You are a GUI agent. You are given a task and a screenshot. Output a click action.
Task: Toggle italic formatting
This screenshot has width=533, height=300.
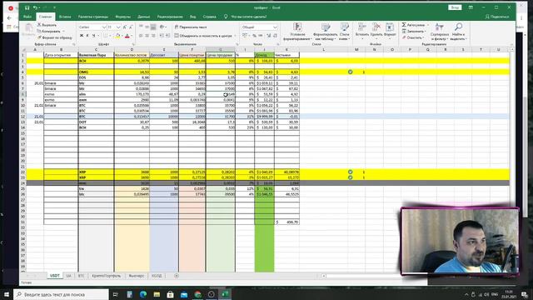pos(87,35)
